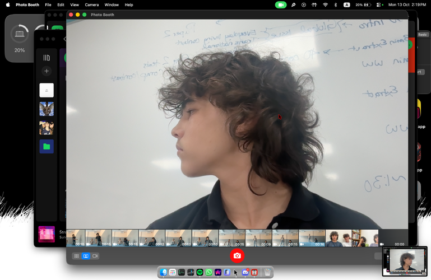
Task: Open Stocks from the Dock
Action: 191,272
